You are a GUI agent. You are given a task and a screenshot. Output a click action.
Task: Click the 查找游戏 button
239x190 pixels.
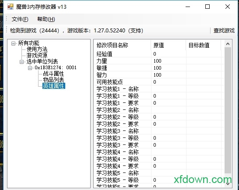[224, 31]
